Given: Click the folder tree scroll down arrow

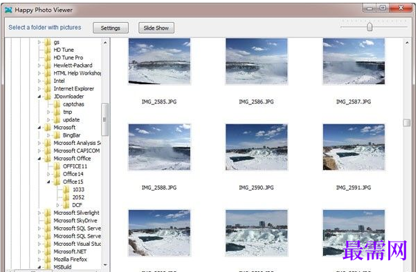Looking at the screenshot, I should [105, 265].
